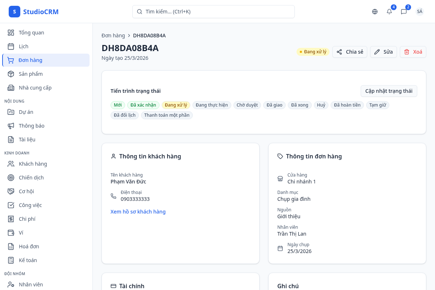Open the SÁ user avatar
Screen dimensions: 435x290
(420, 12)
